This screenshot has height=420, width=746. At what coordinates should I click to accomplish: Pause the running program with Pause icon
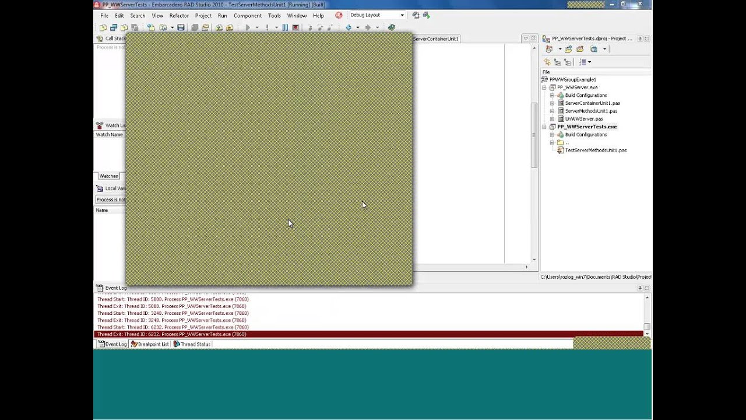[285, 27]
